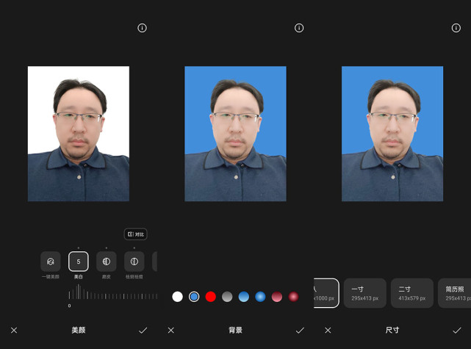Tap the 背景 panel title

click(235, 330)
